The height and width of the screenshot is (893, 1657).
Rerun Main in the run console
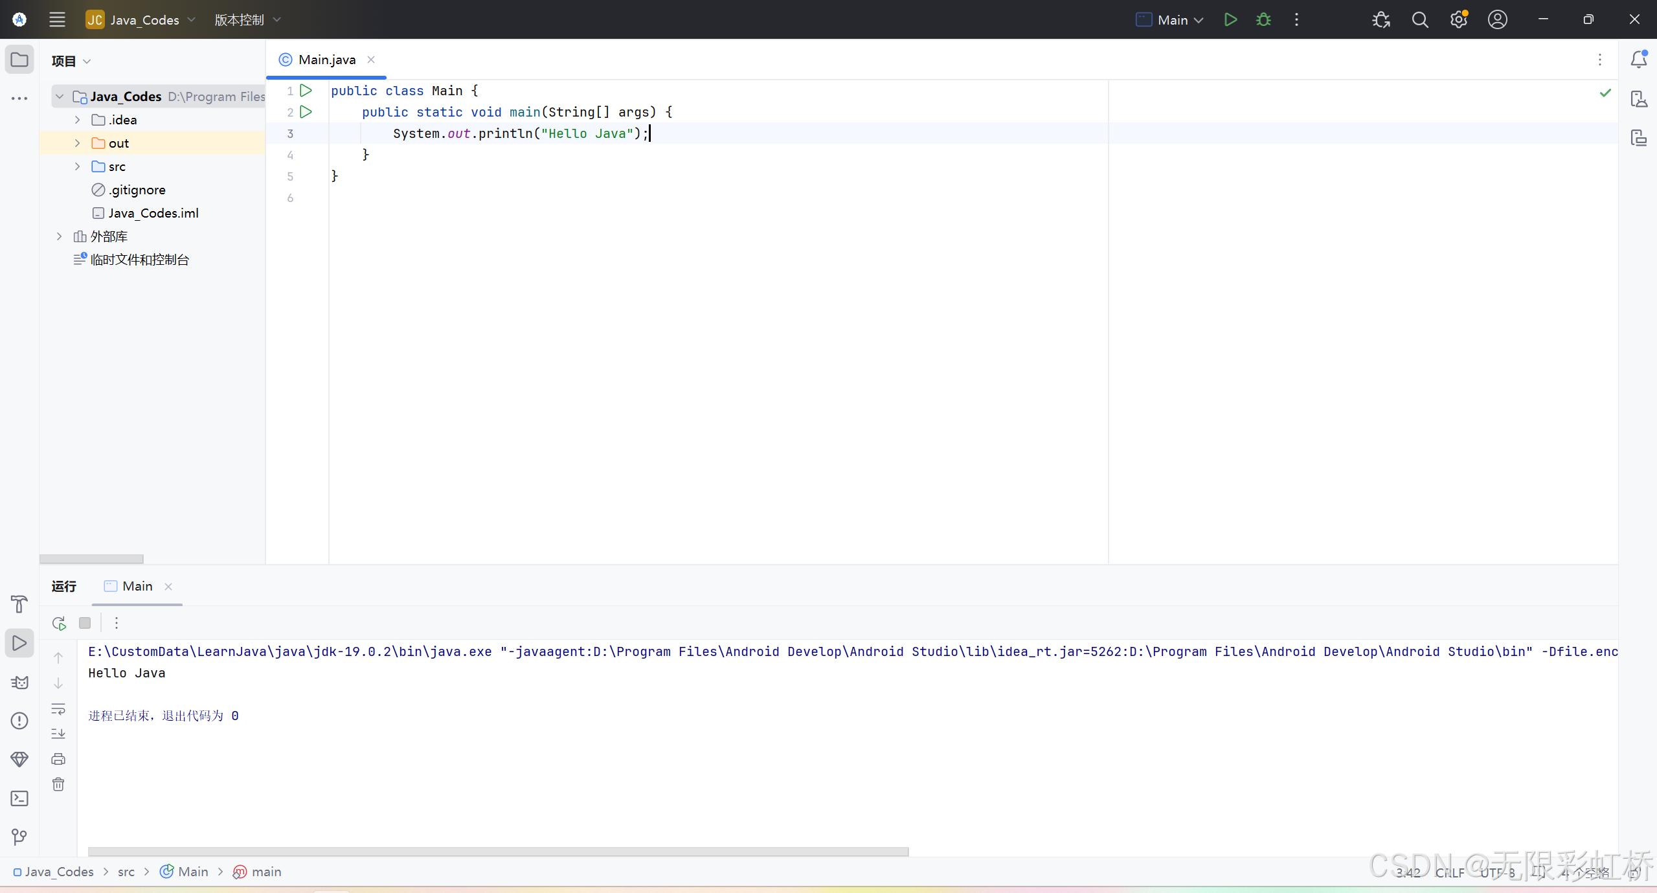59,623
